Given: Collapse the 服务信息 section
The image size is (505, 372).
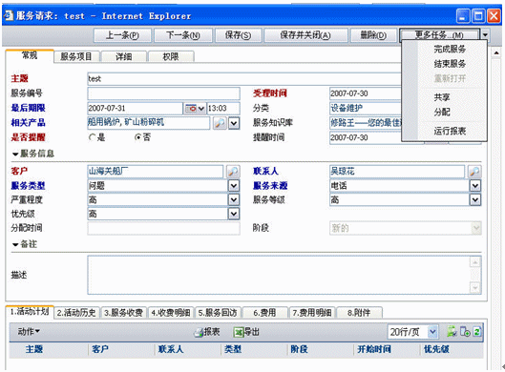Looking at the screenshot, I should (15, 155).
